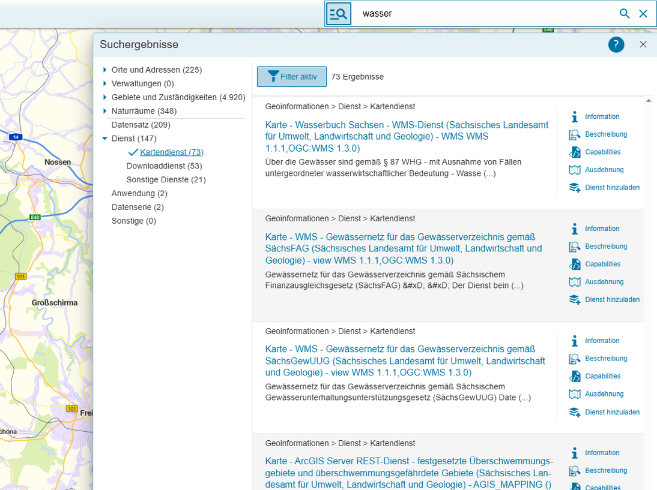
Task: Click the results list scroll-up arrow
Action: [648, 100]
